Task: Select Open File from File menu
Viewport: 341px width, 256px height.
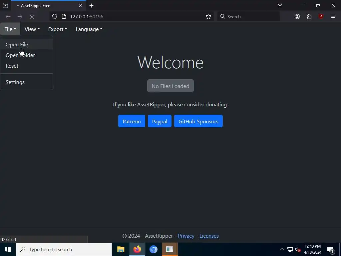Action: pyautogui.click(x=27, y=44)
